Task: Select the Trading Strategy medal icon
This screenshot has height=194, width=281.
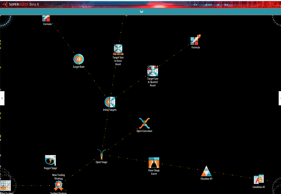Action: pos(59,186)
